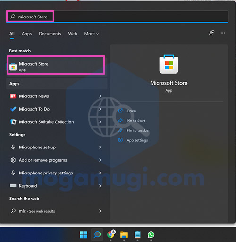Open Microphone set-up setting
236x242 pixels.
[x=57, y=147]
